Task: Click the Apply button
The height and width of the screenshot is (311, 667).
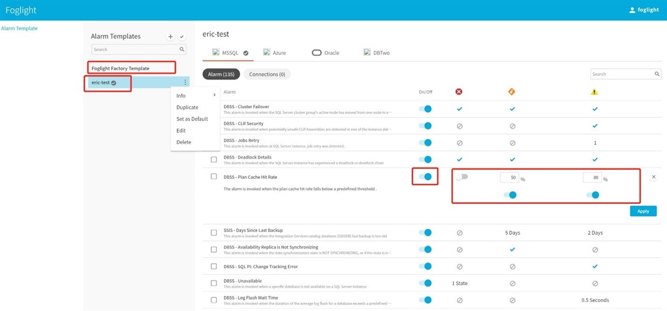Action: click(643, 211)
